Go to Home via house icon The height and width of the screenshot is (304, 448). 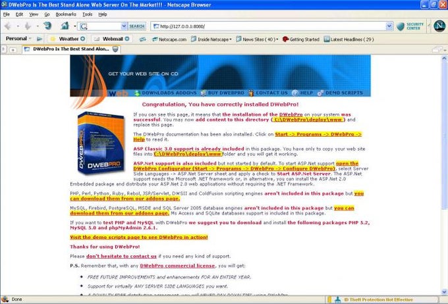point(65,26)
